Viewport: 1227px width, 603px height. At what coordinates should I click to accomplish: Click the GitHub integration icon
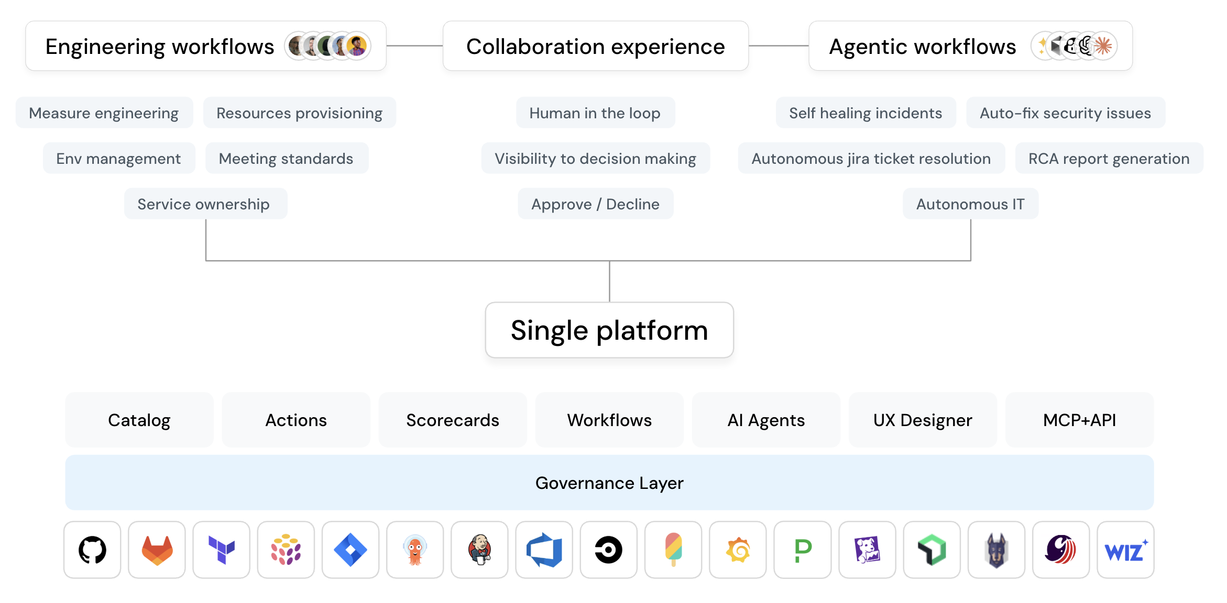coord(92,550)
